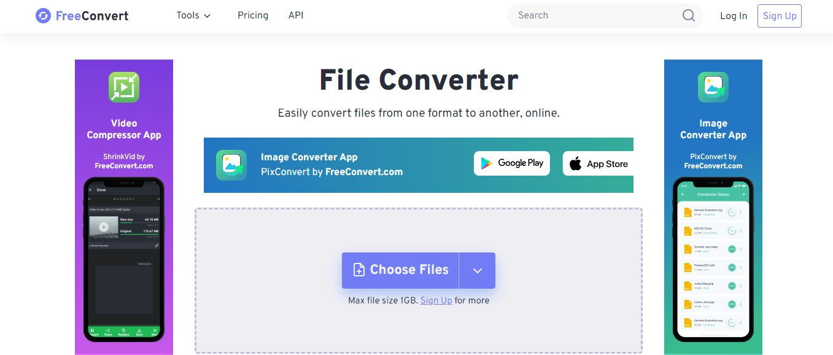
Task: Click the PixConvert app icon in banner
Action: pyautogui.click(x=231, y=165)
